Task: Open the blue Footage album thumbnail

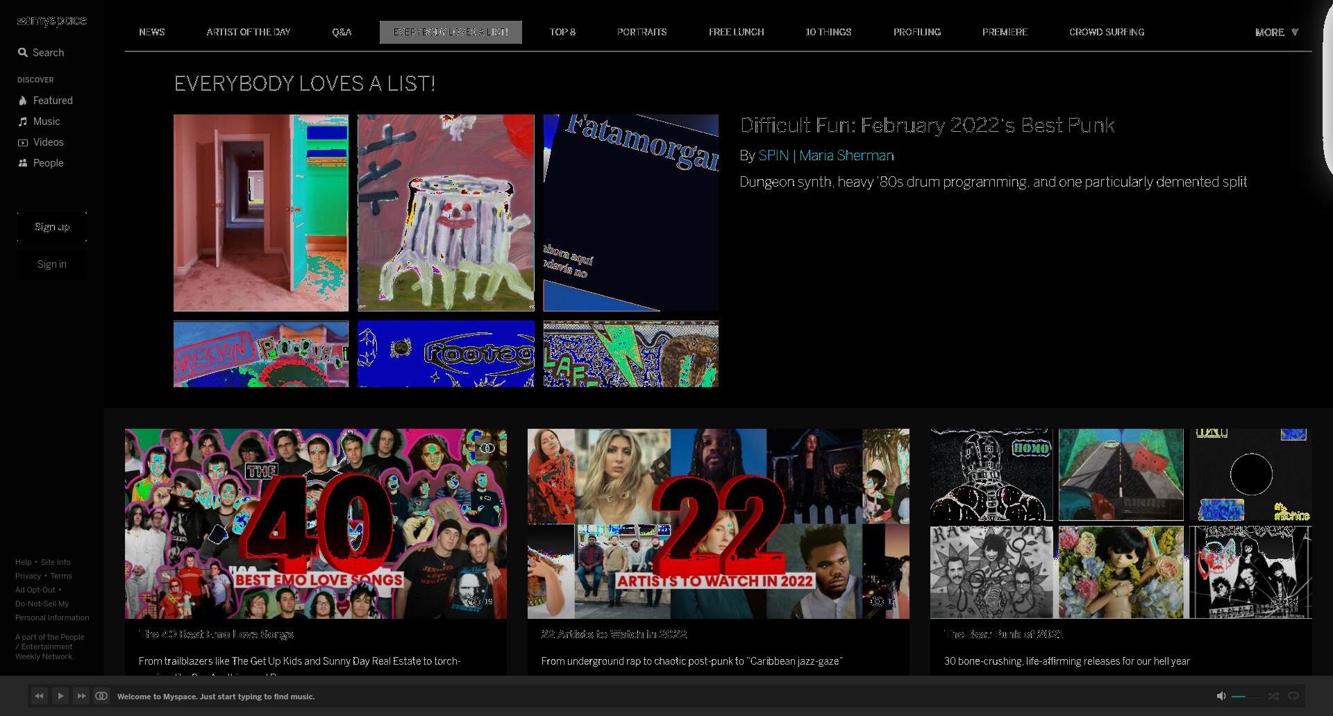Action: click(446, 354)
